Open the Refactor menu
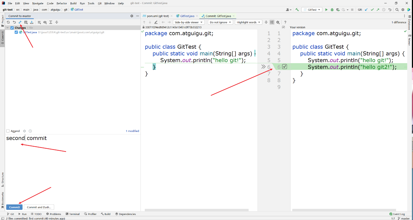Screen dimensions: 413x220 click(x=62, y=3)
